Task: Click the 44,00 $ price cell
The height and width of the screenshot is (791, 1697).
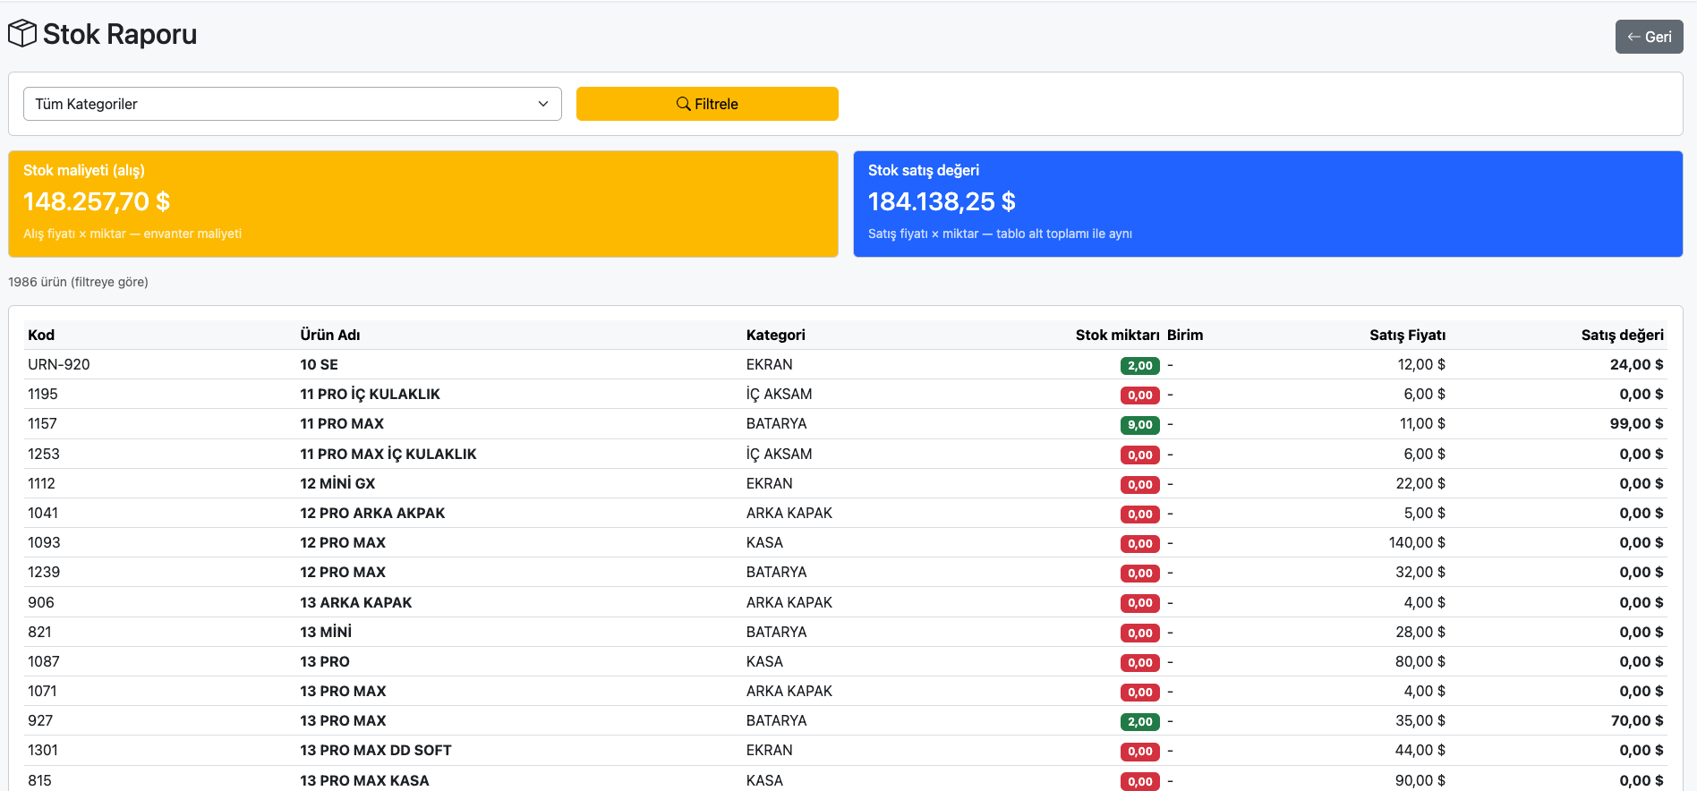Action: (1420, 750)
